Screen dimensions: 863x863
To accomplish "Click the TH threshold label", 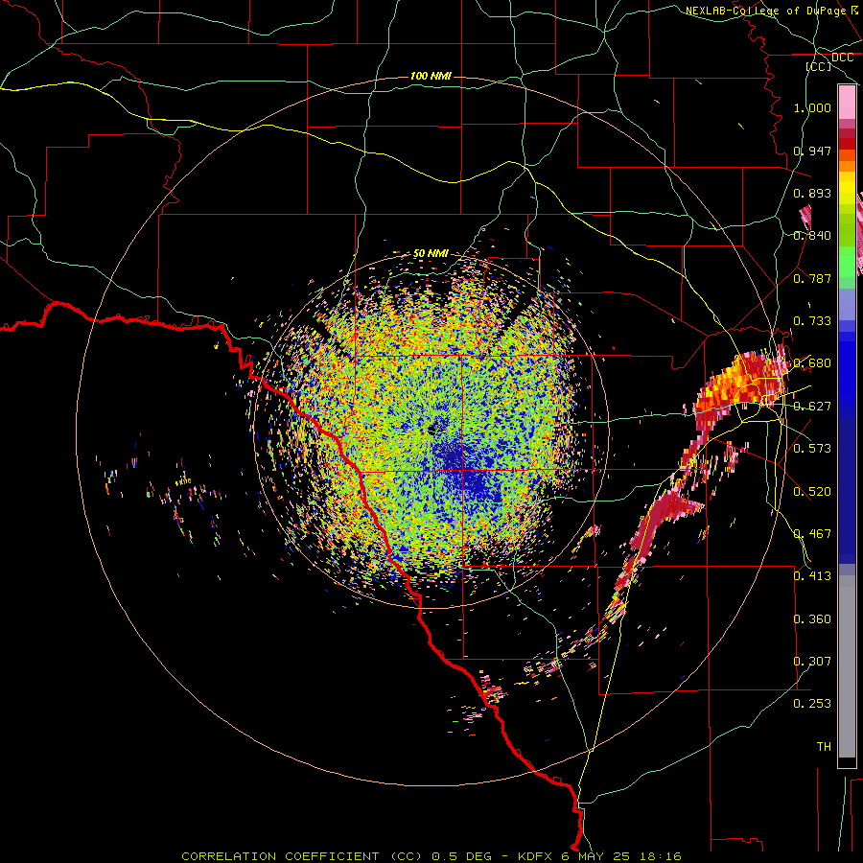I will [824, 747].
